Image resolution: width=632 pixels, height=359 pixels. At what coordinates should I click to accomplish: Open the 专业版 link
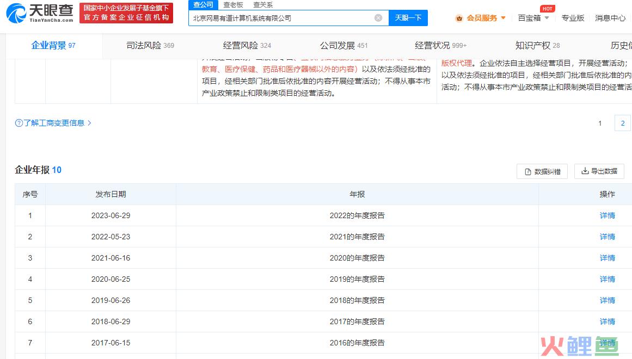tap(573, 18)
